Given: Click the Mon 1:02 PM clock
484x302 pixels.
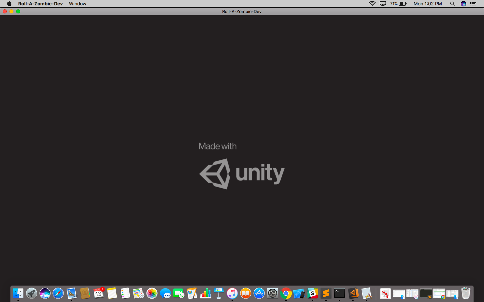Looking at the screenshot, I should click(x=428, y=4).
